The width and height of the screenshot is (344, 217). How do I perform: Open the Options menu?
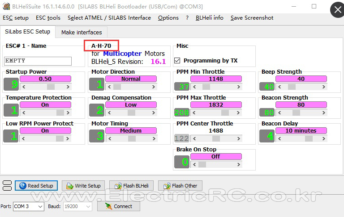pos(168,18)
